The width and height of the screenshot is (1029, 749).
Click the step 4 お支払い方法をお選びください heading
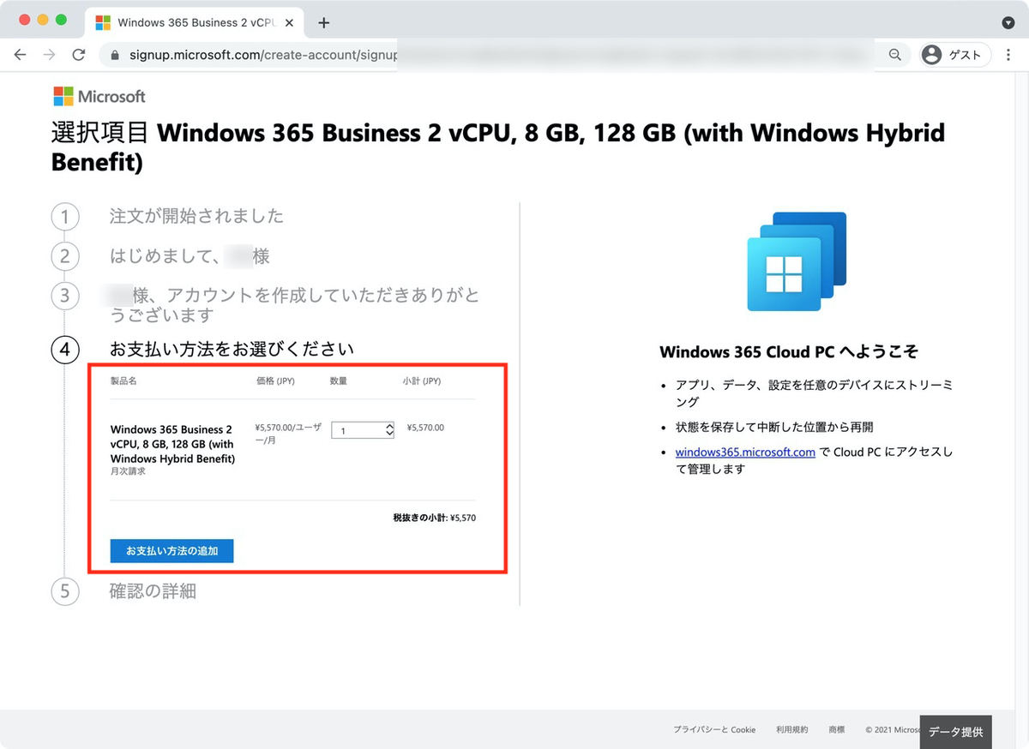[232, 349]
